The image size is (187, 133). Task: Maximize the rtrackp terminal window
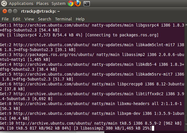click(x=15, y=11)
